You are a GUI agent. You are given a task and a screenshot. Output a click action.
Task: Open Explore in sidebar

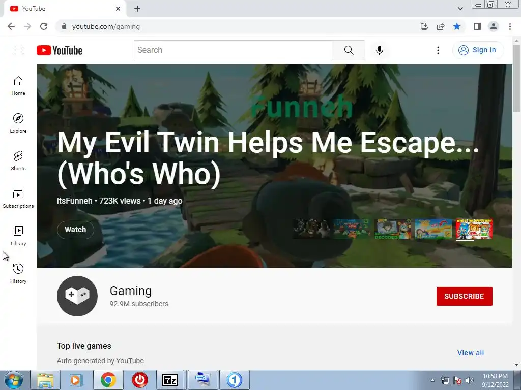point(18,123)
